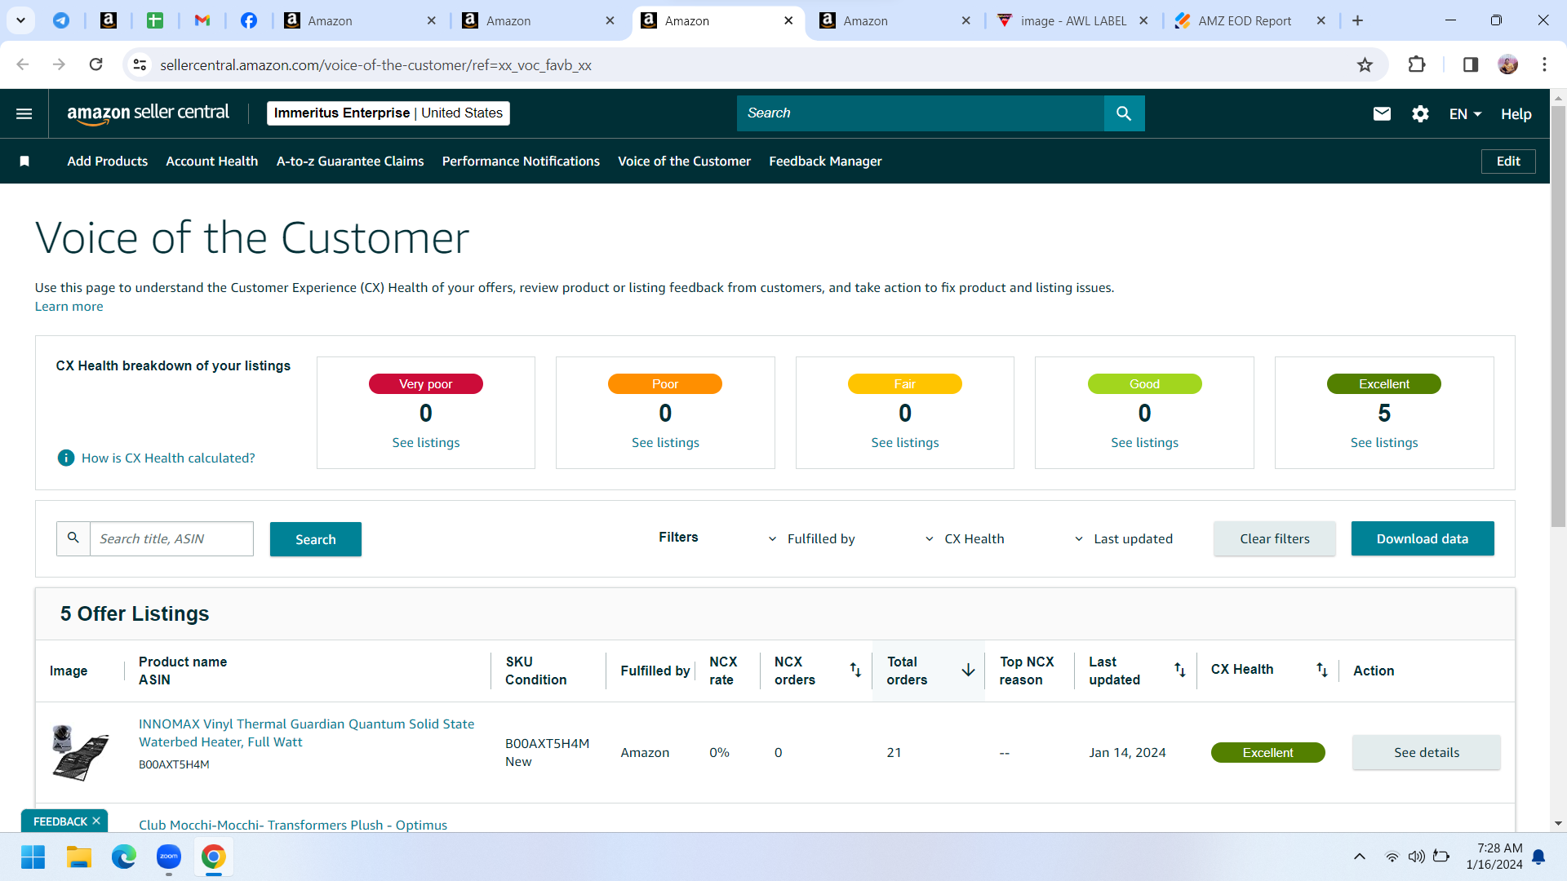Open Microsoft Edge from the taskbar
Image resolution: width=1567 pixels, height=881 pixels.
[124, 857]
